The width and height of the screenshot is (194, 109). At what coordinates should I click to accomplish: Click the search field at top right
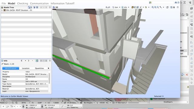pyautogui.click(x=163, y=3)
